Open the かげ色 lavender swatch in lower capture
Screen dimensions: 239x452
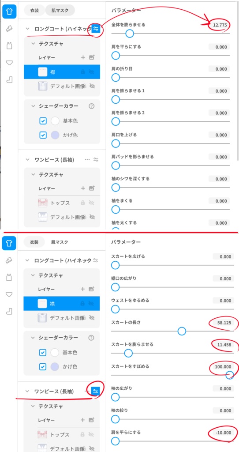[55, 367]
